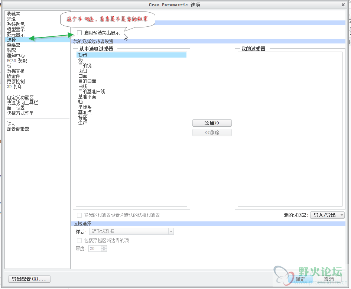Open the 装配 category

pyautogui.click(x=11, y=50)
